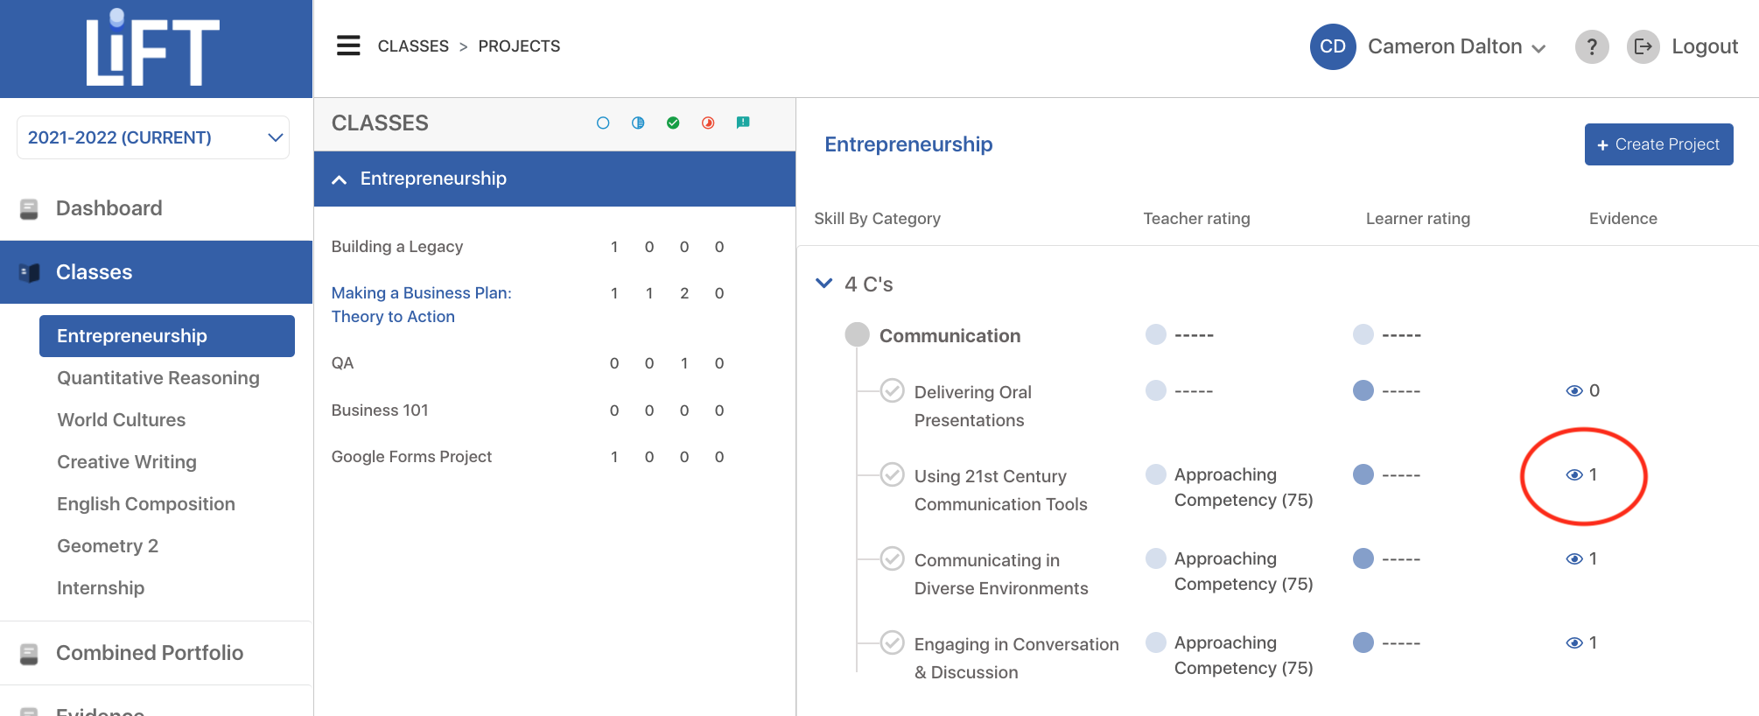Click the empty circle status icon
The height and width of the screenshot is (716, 1759).
(603, 123)
